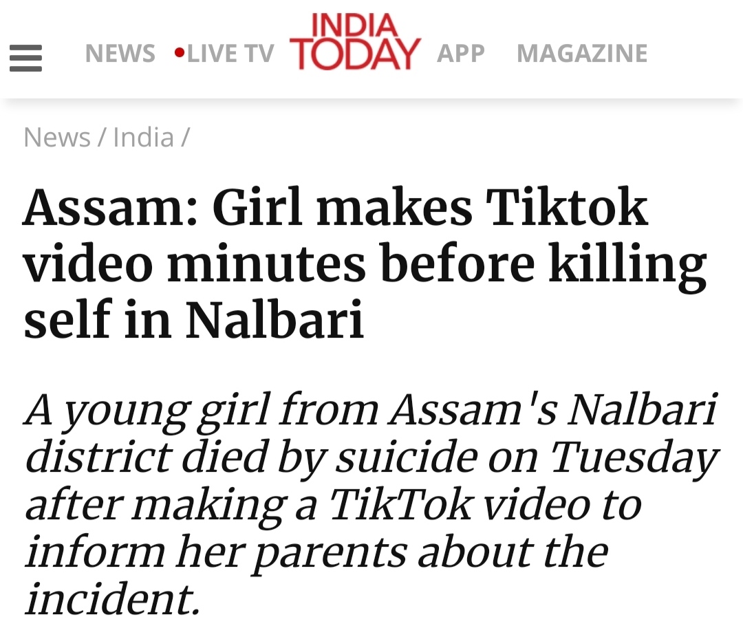Image resolution: width=743 pixels, height=628 pixels.
Task: Go to LIVE TV
Action: [x=230, y=54]
